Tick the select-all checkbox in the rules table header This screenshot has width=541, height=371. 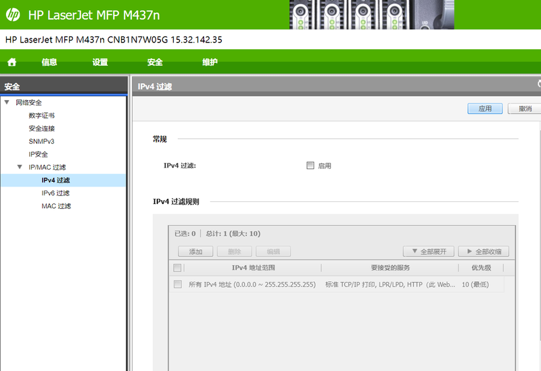coord(177,268)
